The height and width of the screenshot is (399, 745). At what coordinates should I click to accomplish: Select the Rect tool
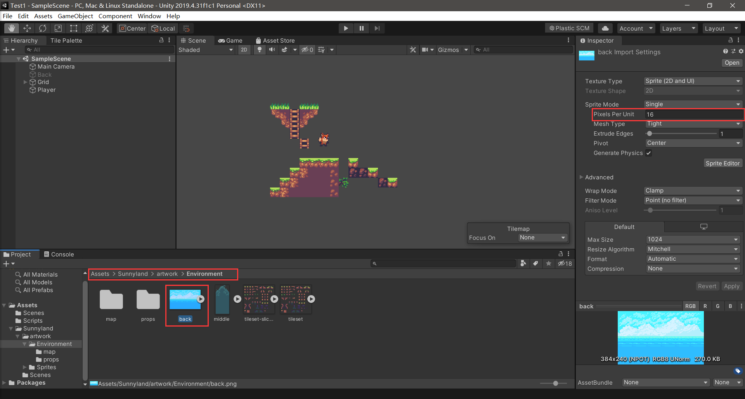coord(74,28)
